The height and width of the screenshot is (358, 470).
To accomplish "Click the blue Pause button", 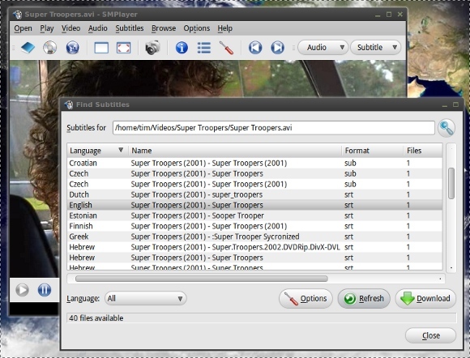I will (45, 290).
